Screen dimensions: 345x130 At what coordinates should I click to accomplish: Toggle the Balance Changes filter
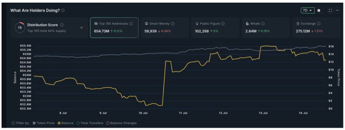(x=121, y=123)
